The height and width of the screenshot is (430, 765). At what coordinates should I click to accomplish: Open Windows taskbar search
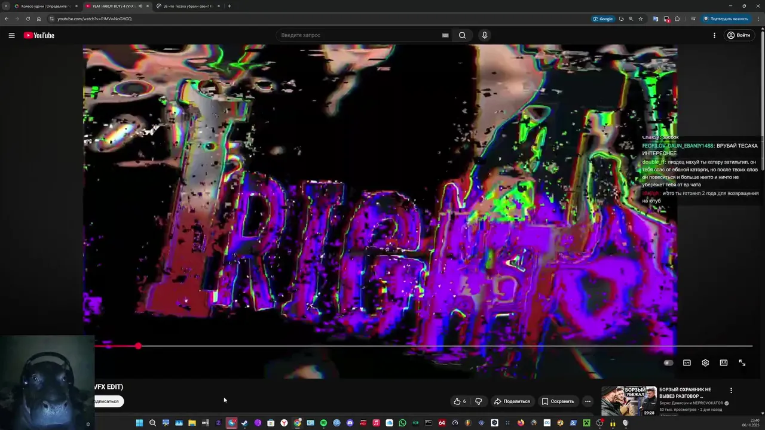152,423
